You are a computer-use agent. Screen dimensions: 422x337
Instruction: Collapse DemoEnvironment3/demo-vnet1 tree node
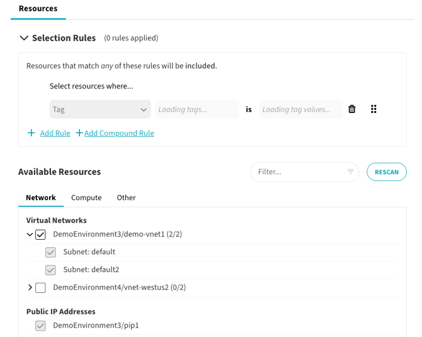30,234
